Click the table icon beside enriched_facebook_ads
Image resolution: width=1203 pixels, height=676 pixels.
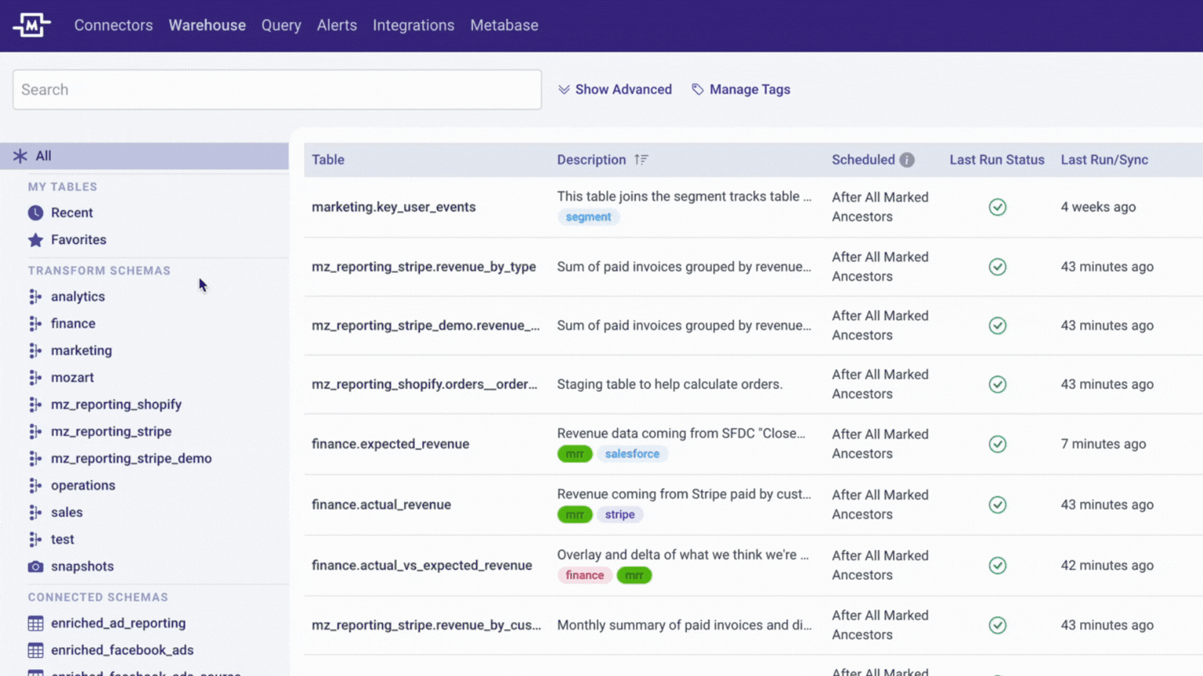click(x=35, y=650)
